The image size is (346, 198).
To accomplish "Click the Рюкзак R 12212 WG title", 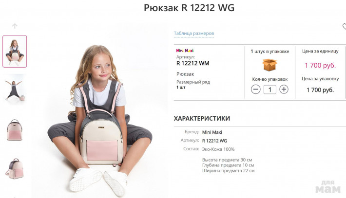I will pyautogui.click(x=189, y=8).
